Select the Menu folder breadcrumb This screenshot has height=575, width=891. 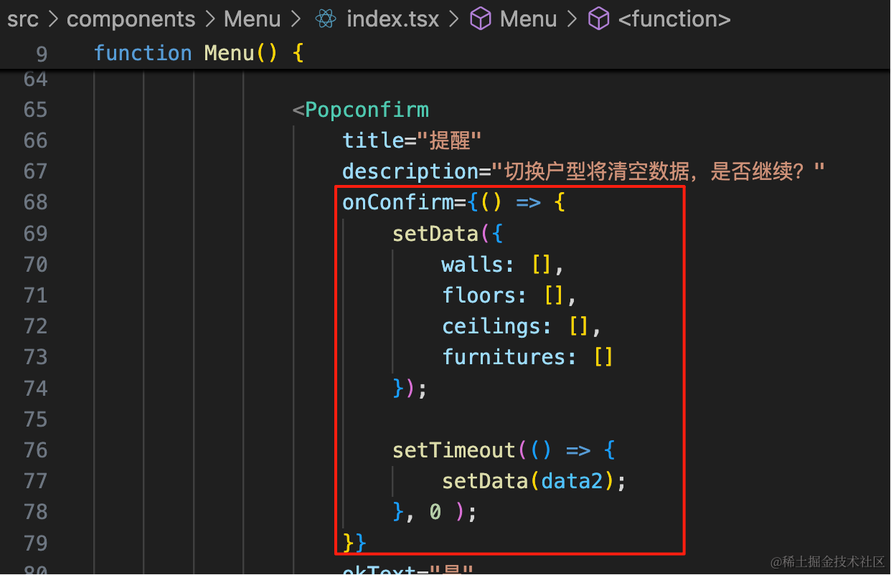252,19
